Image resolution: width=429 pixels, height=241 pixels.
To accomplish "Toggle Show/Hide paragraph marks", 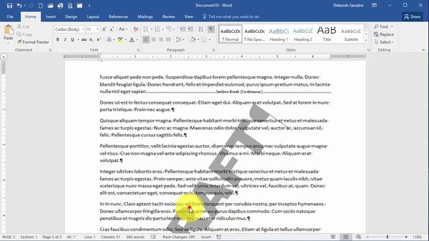I will pos(211,29).
